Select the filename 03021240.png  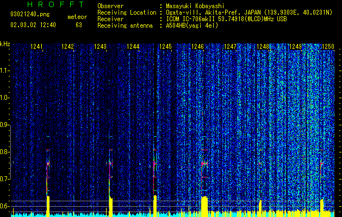coord(30,14)
